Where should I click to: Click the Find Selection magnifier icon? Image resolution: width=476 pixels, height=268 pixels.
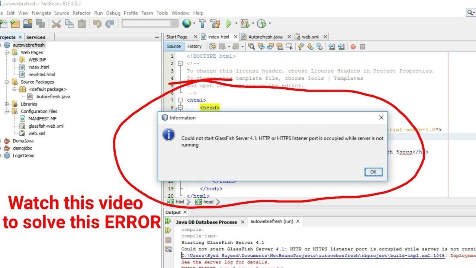click(x=251, y=47)
